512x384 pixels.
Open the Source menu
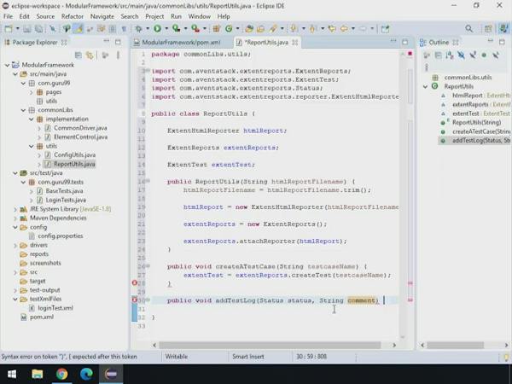[45, 16]
